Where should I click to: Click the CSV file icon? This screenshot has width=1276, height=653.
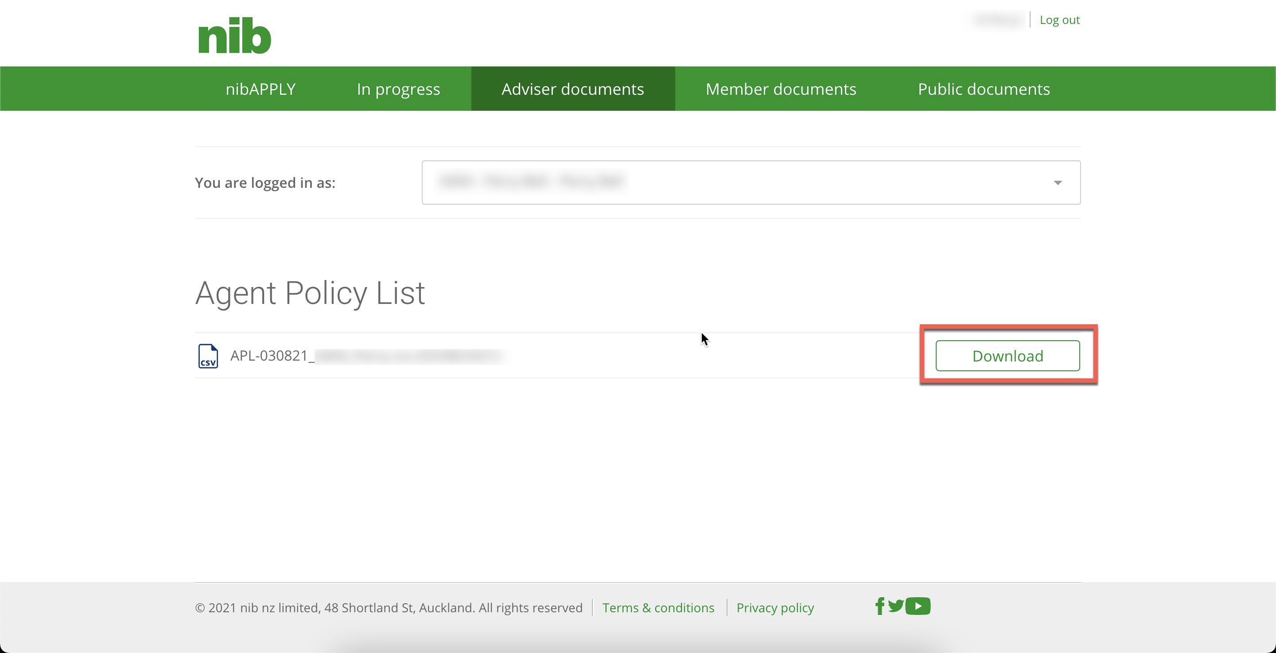point(208,356)
